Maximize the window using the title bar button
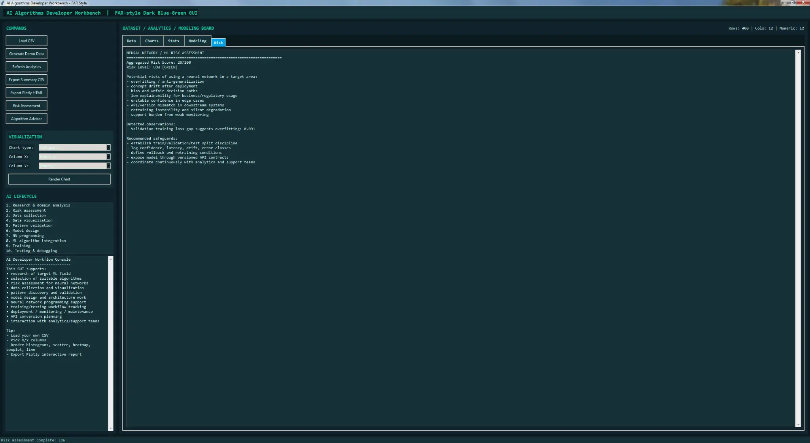This screenshot has height=443, width=810. (x=792, y=2)
